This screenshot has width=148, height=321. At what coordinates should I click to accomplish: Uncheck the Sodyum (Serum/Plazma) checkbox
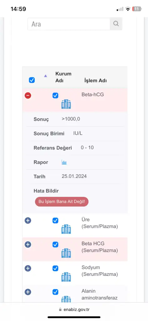[x=56, y=268]
